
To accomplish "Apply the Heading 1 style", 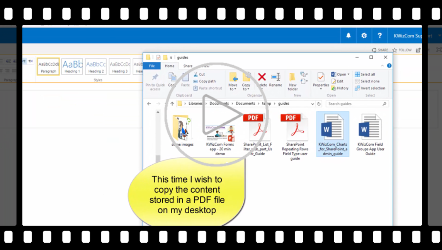I will [x=72, y=66].
